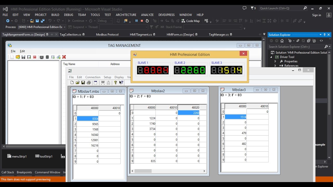
Task: Click connect icon in Modbus Slave toolbar
Action: coord(103,83)
